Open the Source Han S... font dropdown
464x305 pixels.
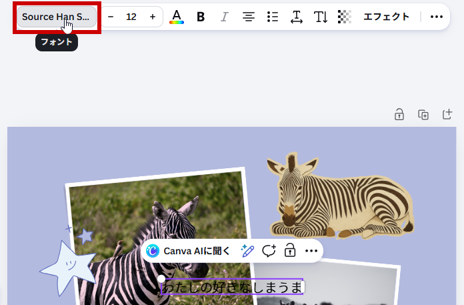57,17
